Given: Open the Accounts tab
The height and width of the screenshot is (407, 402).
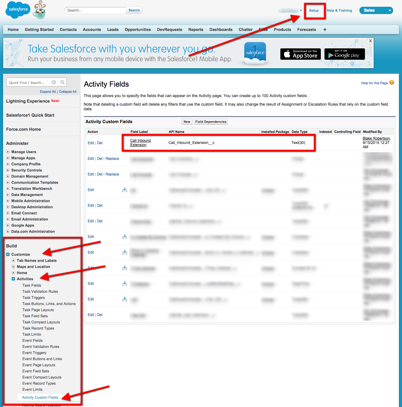Looking at the screenshot, I should 92,30.
